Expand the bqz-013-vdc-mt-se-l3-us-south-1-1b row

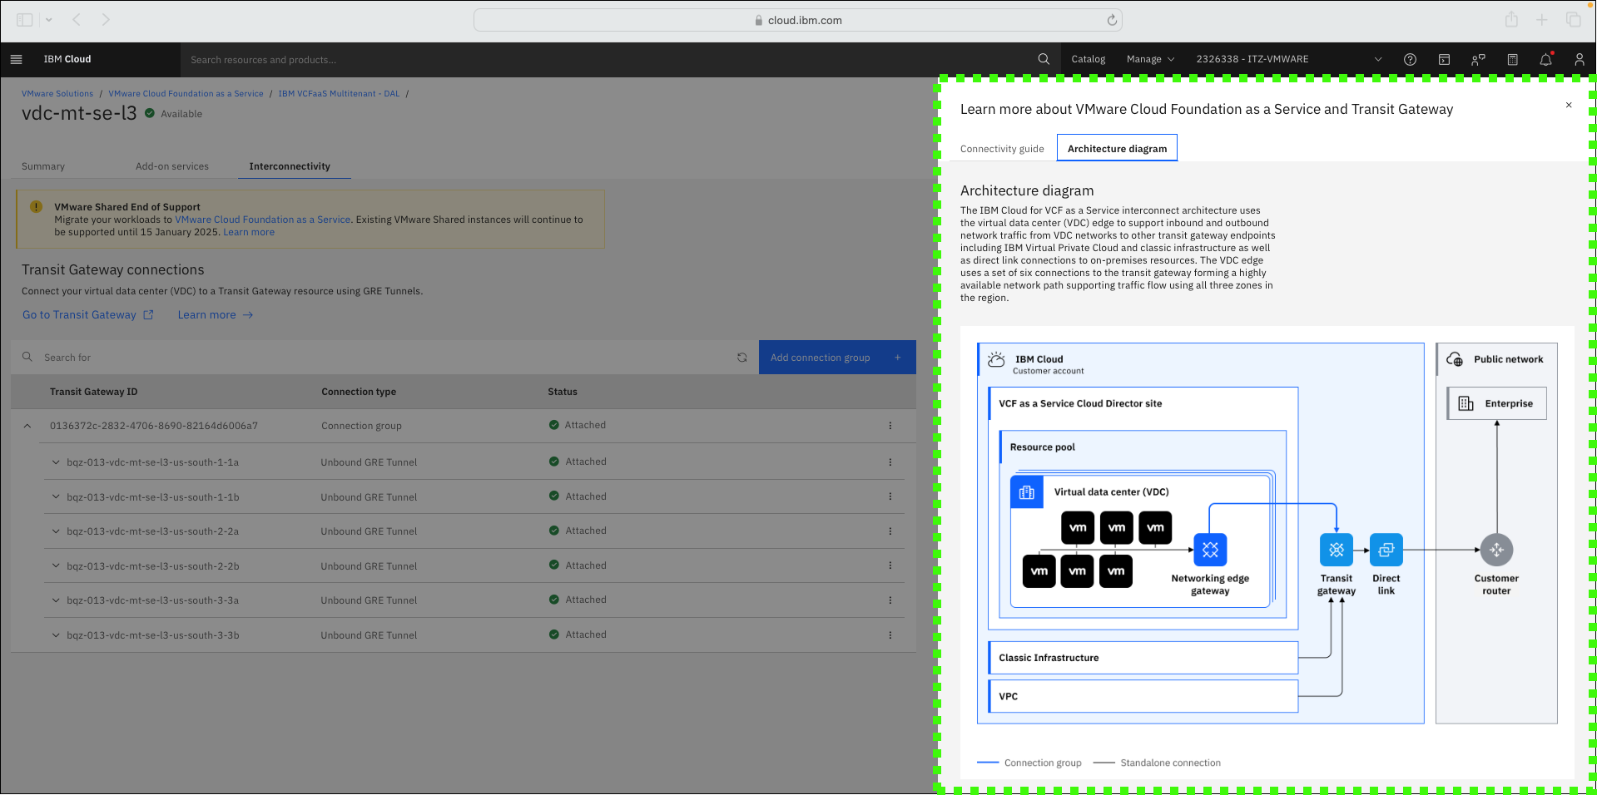(x=56, y=496)
